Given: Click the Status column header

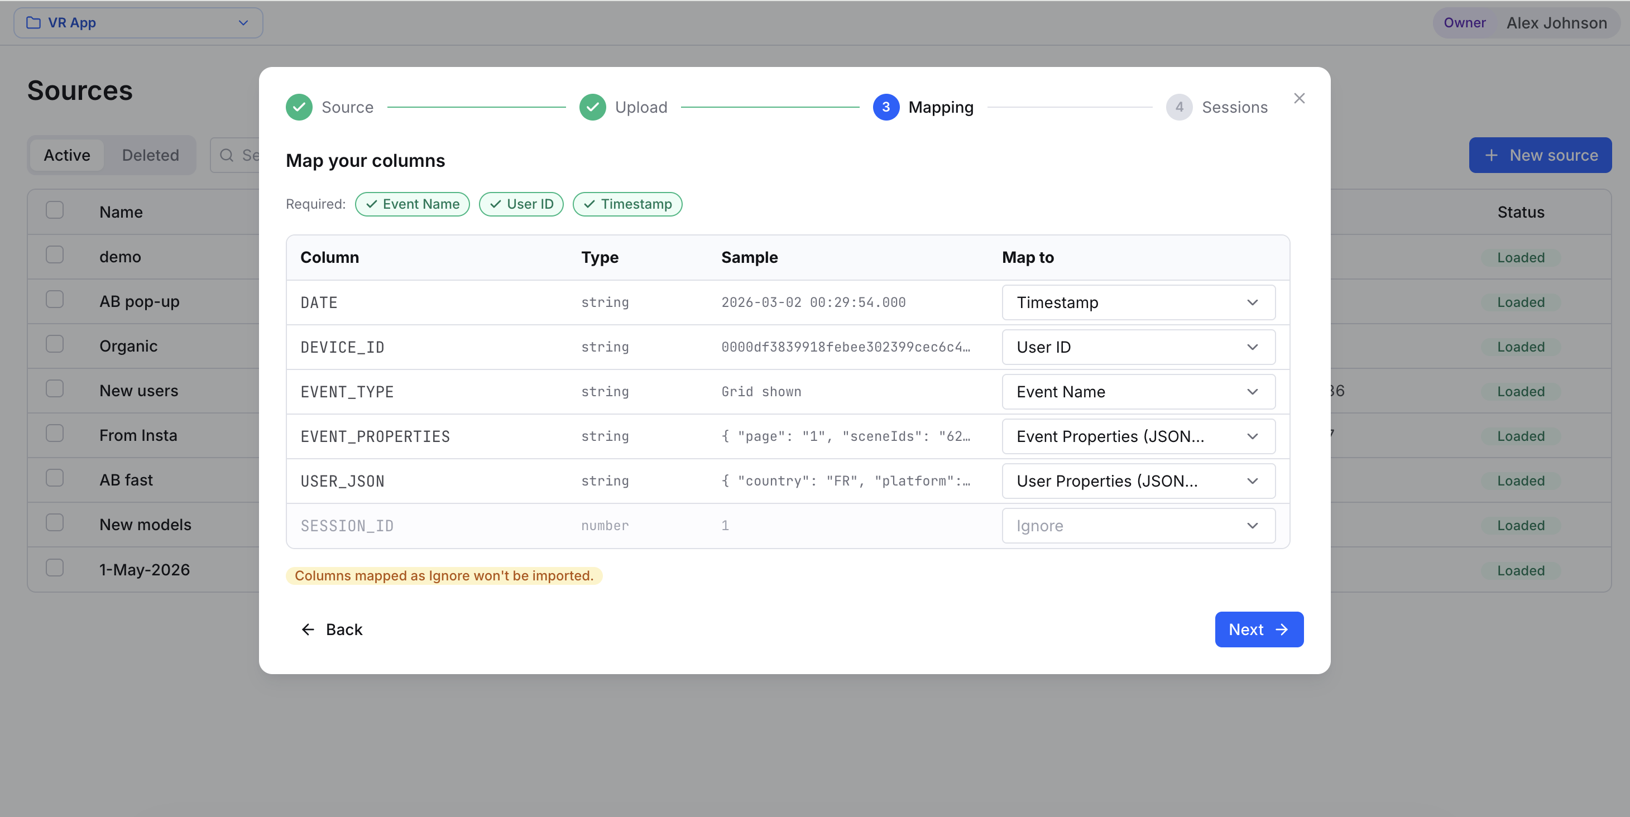Looking at the screenshot, I should (x=1521, y=212).
